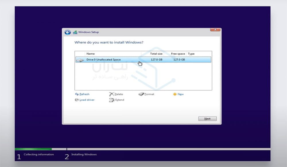The width and height of the screenshot is (287, 167).
Task: Close the Windows Setup dialog
Action: pyautogui.click(x=215, y=30)
